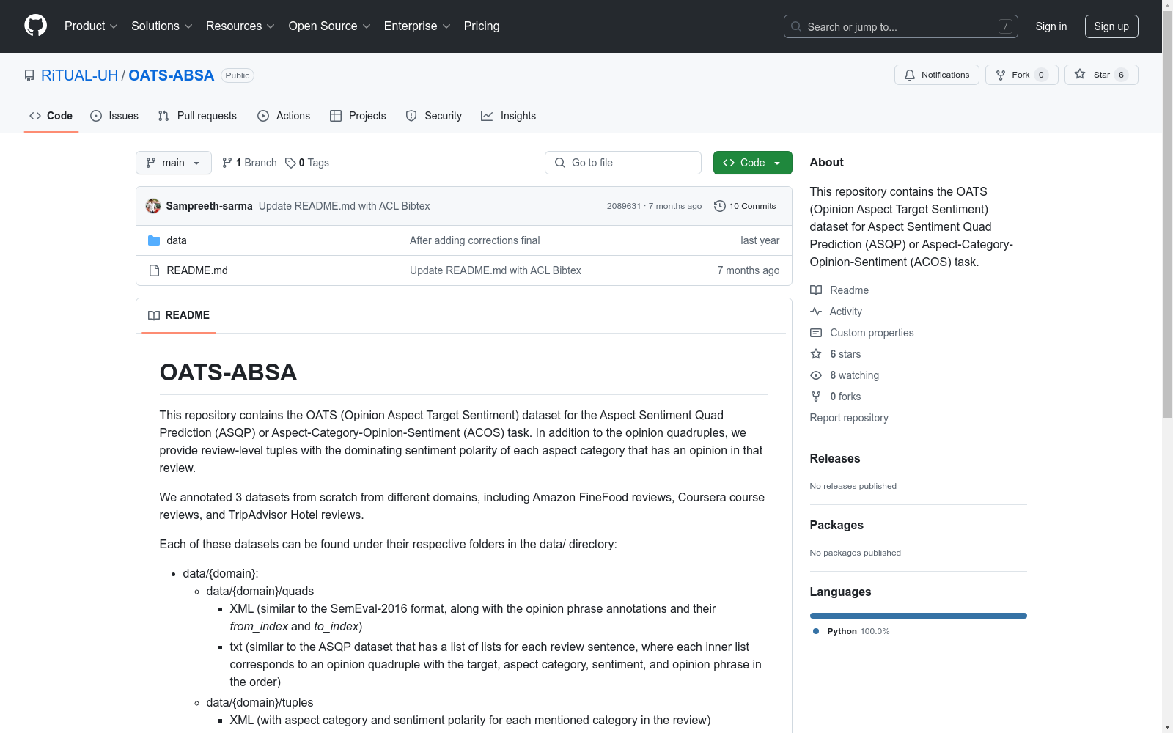Click the data folder icon
The image size is (1173, 733).
[x=154, y=240]
